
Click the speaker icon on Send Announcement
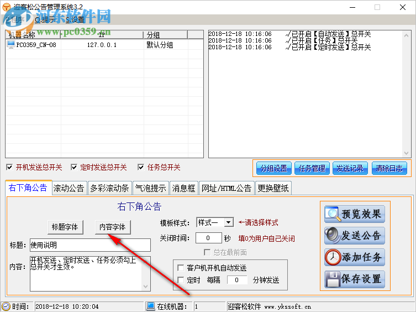pyautogui.click(x=333, y=236)
